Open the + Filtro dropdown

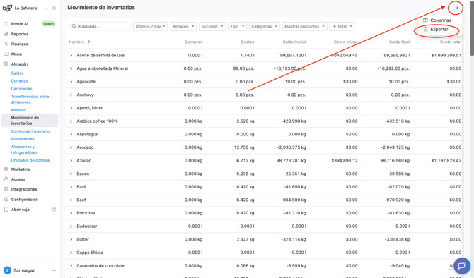(x=342, y=27)
